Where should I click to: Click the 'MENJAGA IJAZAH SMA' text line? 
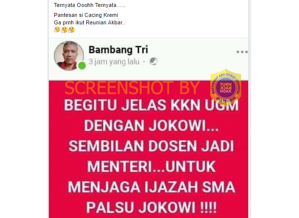coord(151,187)
